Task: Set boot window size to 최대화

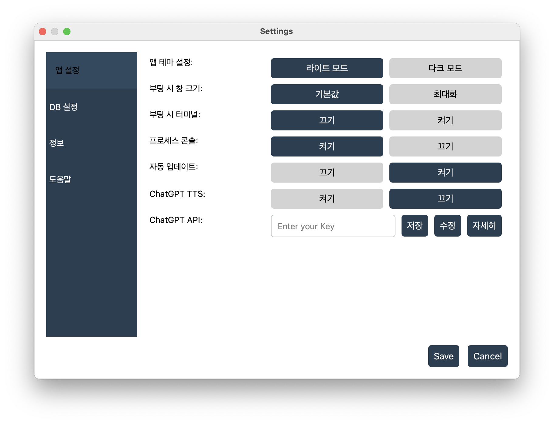Action: (445, 94)
